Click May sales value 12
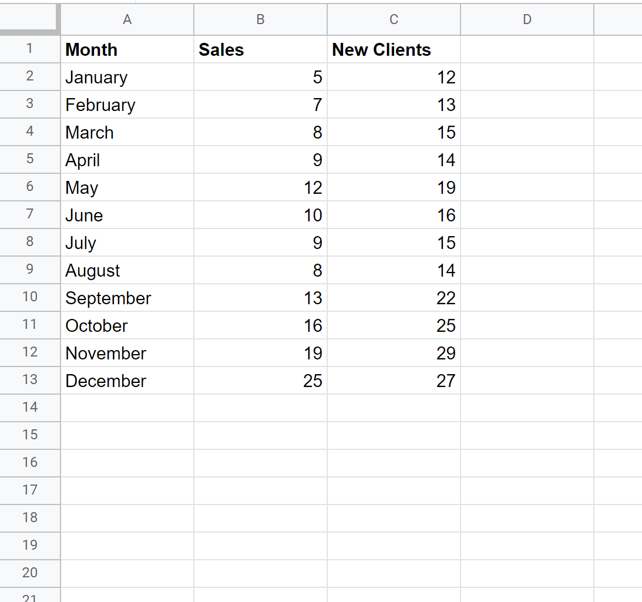Screen dimensions: 642x602 click(x=260, y=187)
